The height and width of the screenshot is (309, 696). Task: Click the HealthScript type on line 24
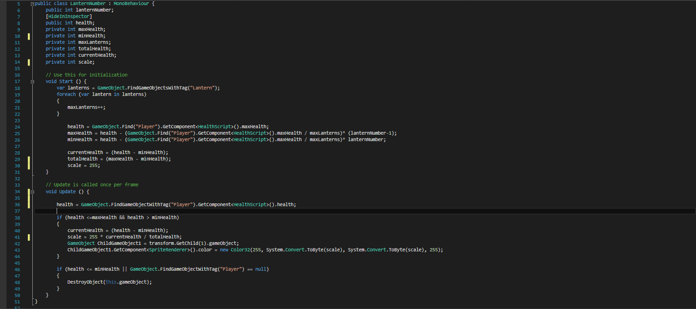(x=215, y=126)
